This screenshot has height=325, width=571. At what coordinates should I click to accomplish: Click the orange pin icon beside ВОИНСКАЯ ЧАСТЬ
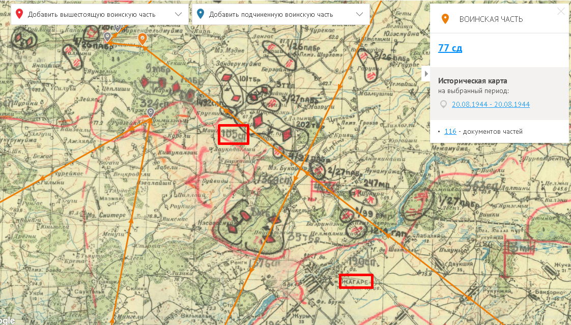445,19
